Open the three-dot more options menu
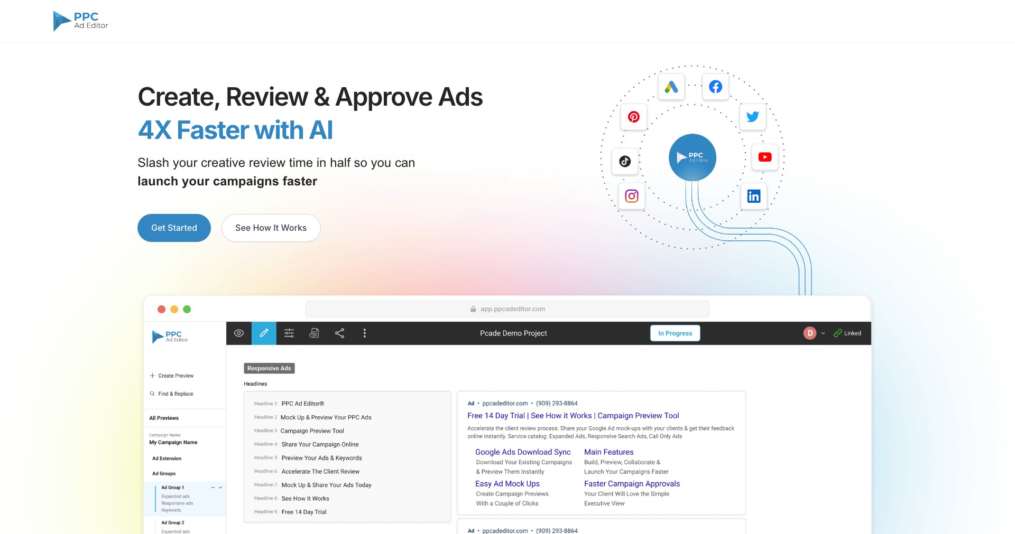 tap(365, 333)
